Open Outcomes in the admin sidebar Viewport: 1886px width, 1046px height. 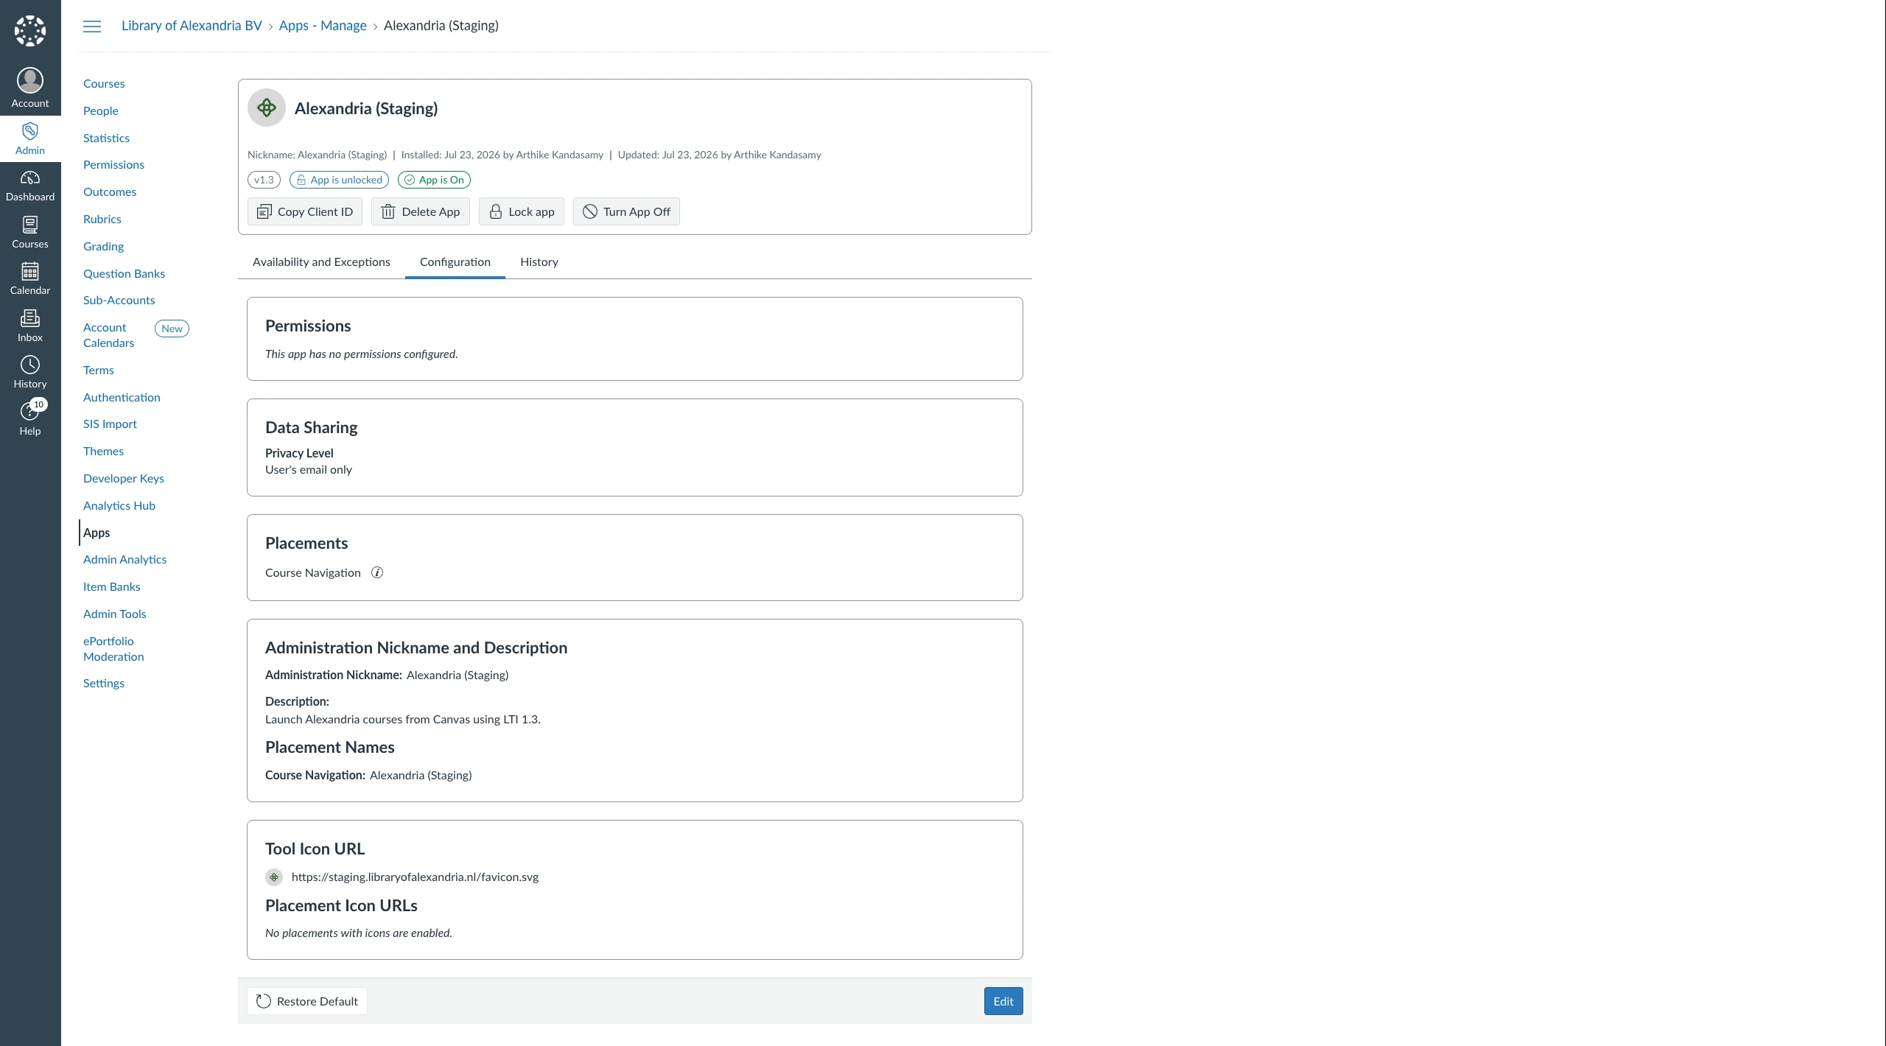coord(110,192)
